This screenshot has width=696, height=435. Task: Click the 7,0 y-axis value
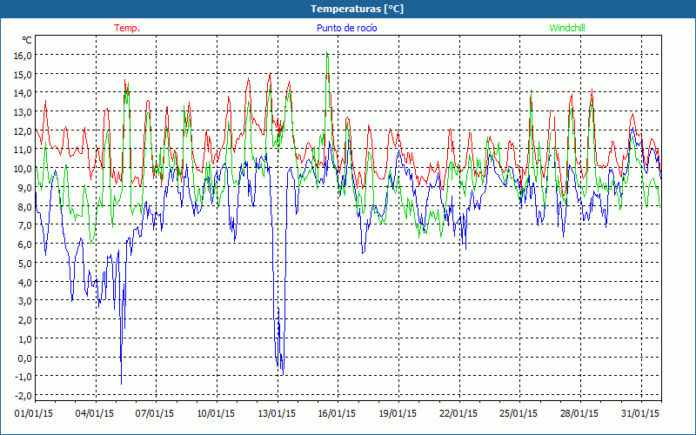tap(25, 225)
